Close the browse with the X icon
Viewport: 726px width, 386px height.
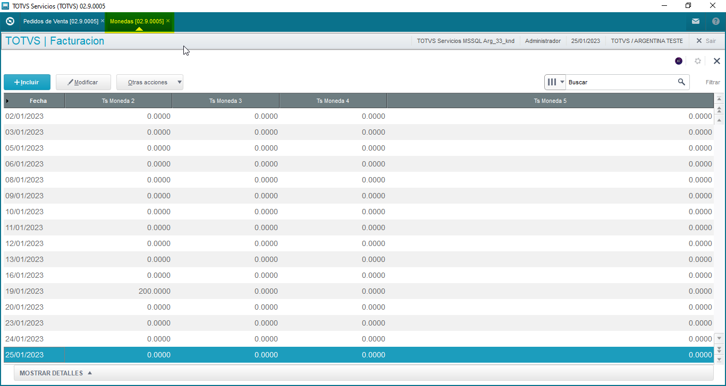pyautogui.click(x=716, y=61)
